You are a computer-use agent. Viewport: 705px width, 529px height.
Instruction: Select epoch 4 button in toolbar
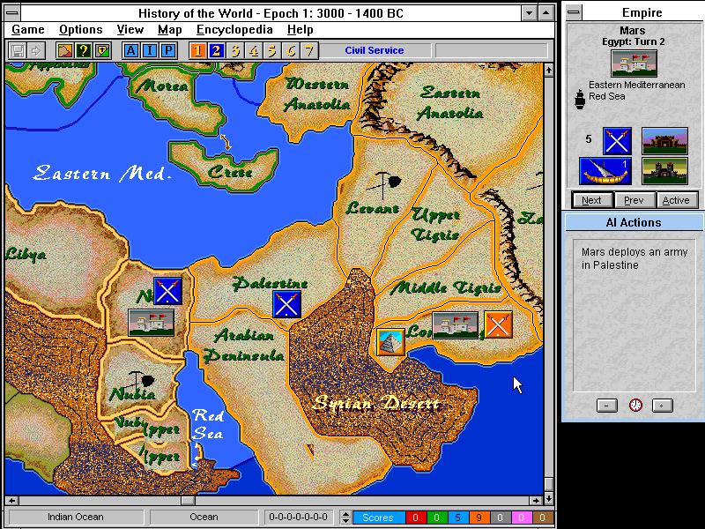coord(254,50)
